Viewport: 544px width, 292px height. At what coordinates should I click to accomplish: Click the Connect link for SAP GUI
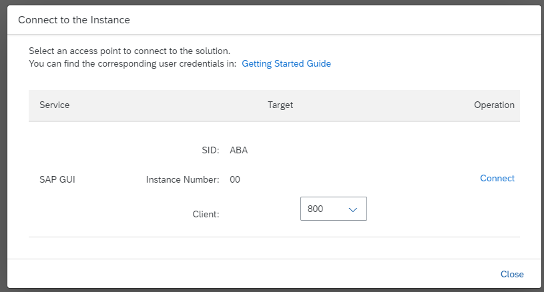click(497, 179)
